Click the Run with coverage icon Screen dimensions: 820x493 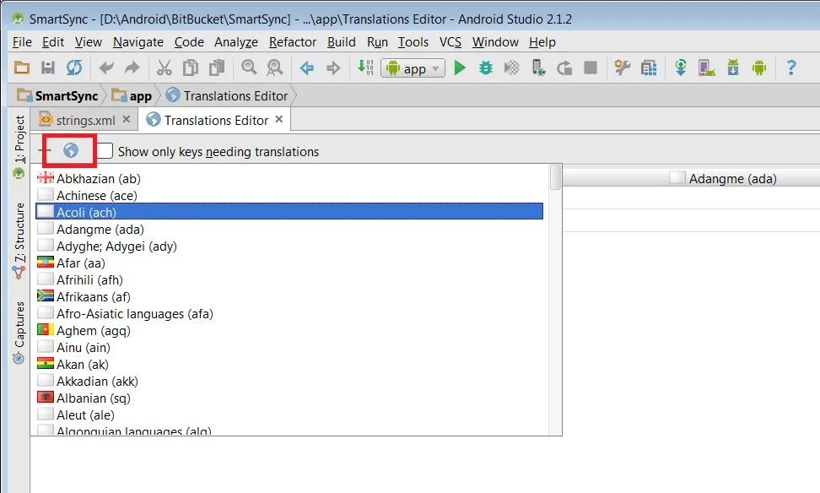[x=512, y=68]
